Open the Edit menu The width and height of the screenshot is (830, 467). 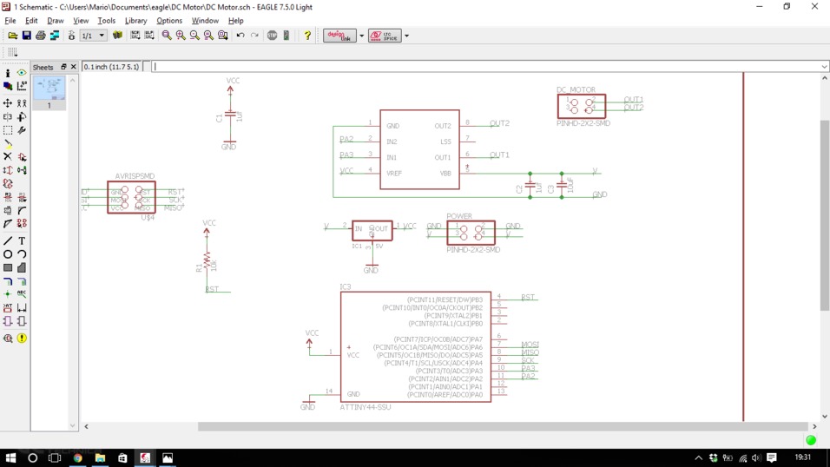point(31,21)
